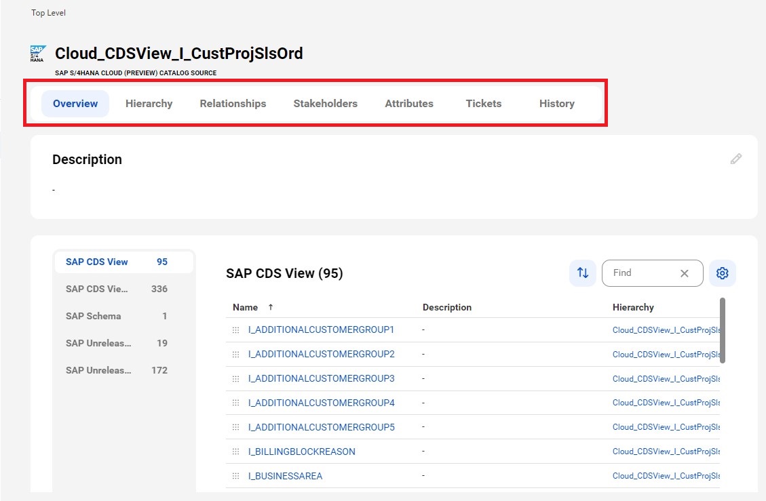Open hierarchy link in I_BUSINESSAREA row
The image size is (766, 501).
(666, 476)
